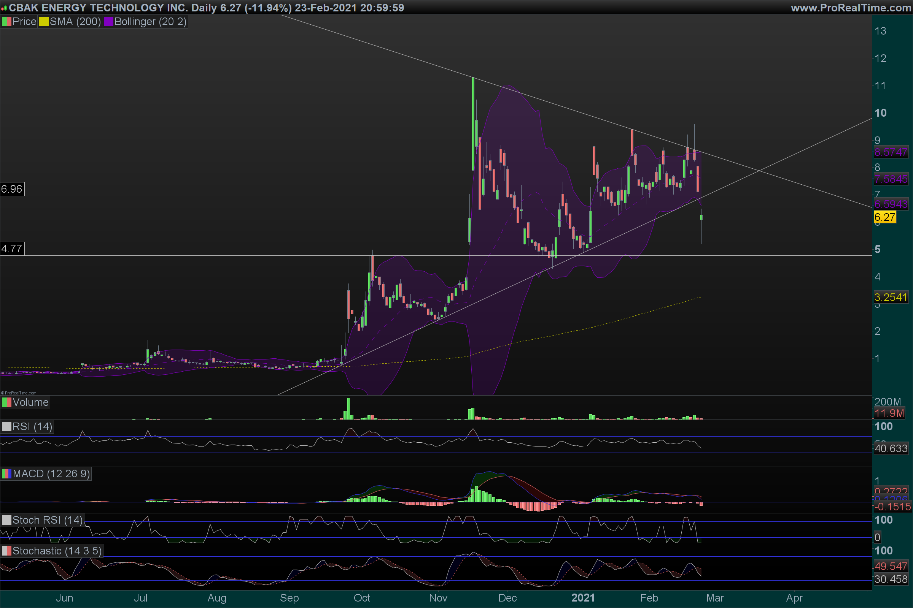This screenshot has height=608, width=913.
Task: Click the RSI (14) gray legend icon
Action: coord(6,426)
